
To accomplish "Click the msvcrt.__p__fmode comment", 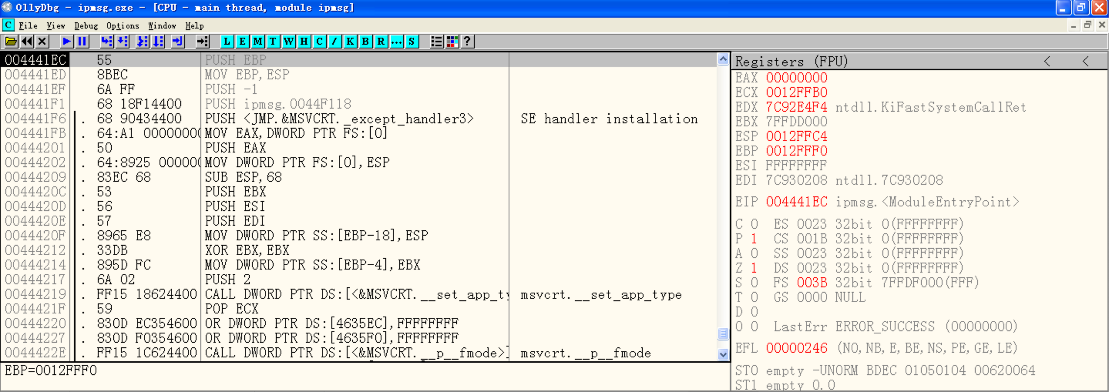I will click(x=585, y=353).
